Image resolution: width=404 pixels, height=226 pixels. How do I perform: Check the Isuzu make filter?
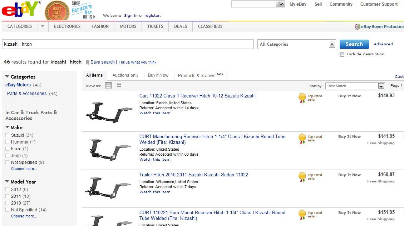coord(8,149)
